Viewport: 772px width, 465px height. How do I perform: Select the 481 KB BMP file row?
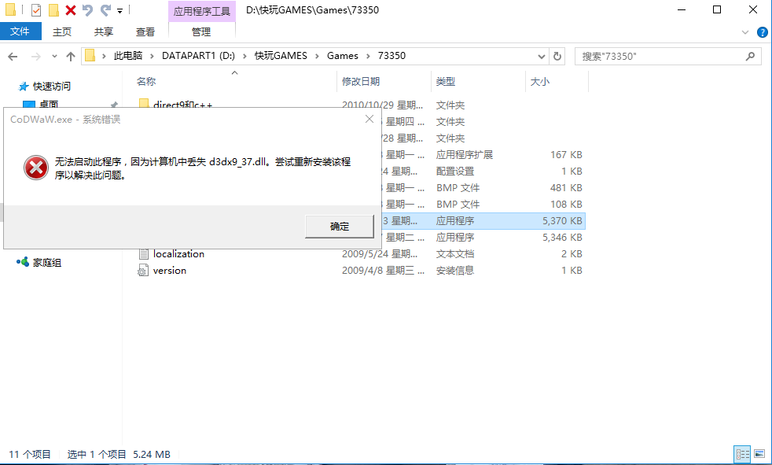coord(483,188)
